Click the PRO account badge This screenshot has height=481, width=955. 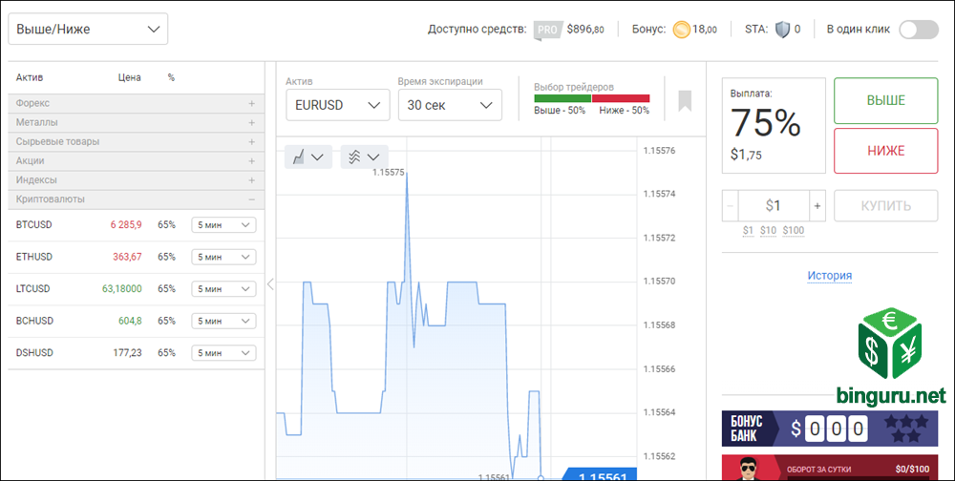546,30
